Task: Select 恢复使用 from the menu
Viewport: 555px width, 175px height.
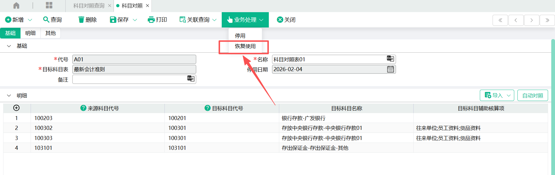Action: pos(245,46)
